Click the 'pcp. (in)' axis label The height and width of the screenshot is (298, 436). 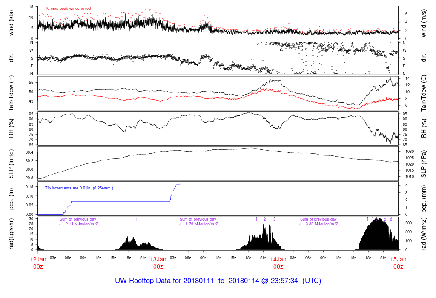12,198
